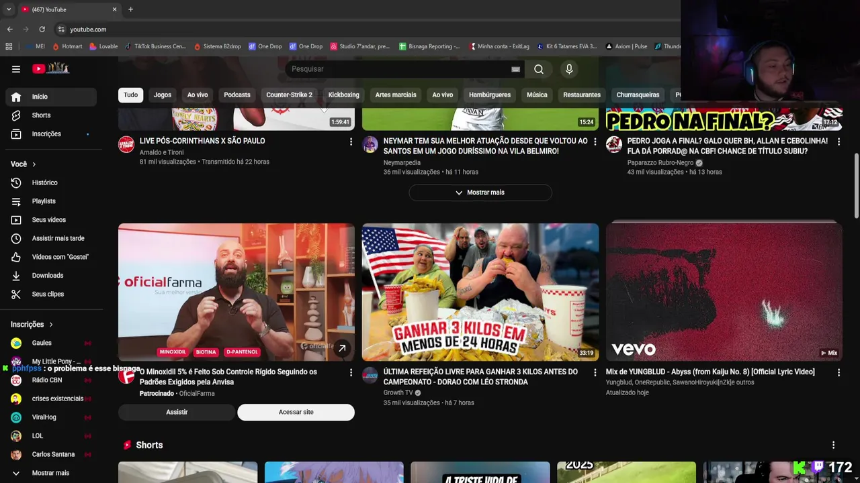Open options for LIVE PÓS-CORINTHIANS video
Image resolution: width=860 pixels, height=483 pixels.
point(351,142)
